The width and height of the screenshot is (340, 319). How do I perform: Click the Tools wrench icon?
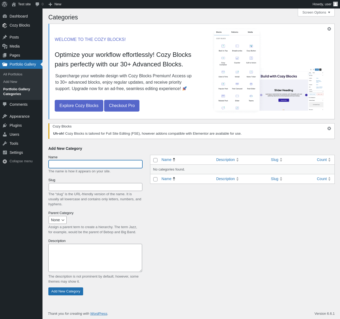(5, 143)
